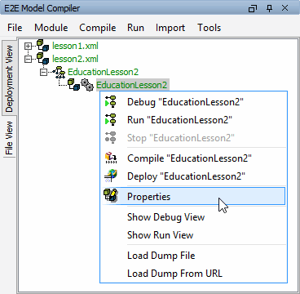
Task: Choose Debug "EducationLesson2" from the context menu
Action: point(193,102)
